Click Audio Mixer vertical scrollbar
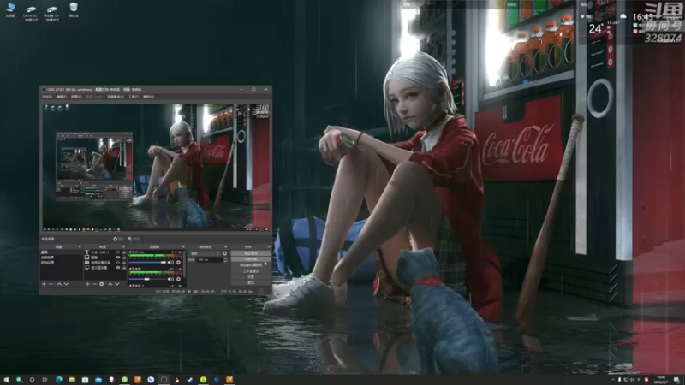 click(184, 264)
